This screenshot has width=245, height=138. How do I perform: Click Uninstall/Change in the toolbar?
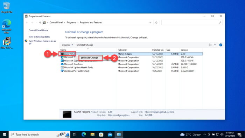(85, 45)
